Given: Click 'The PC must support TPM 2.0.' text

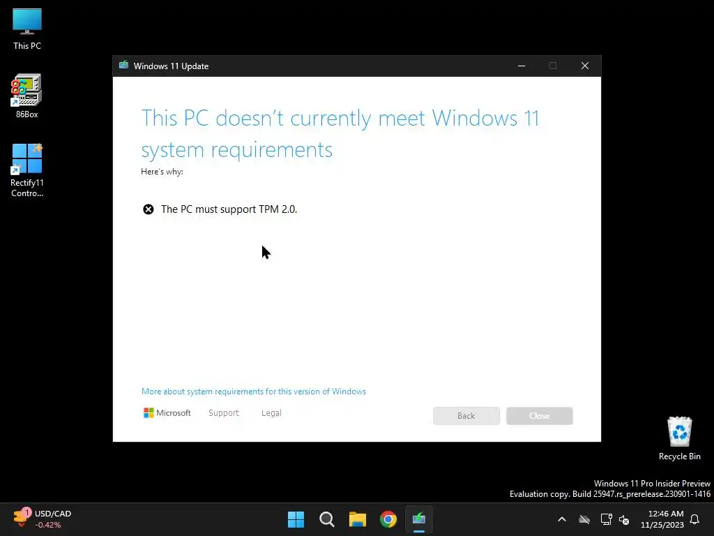Looking at the screenshot, I should click(x=229, y=209).
